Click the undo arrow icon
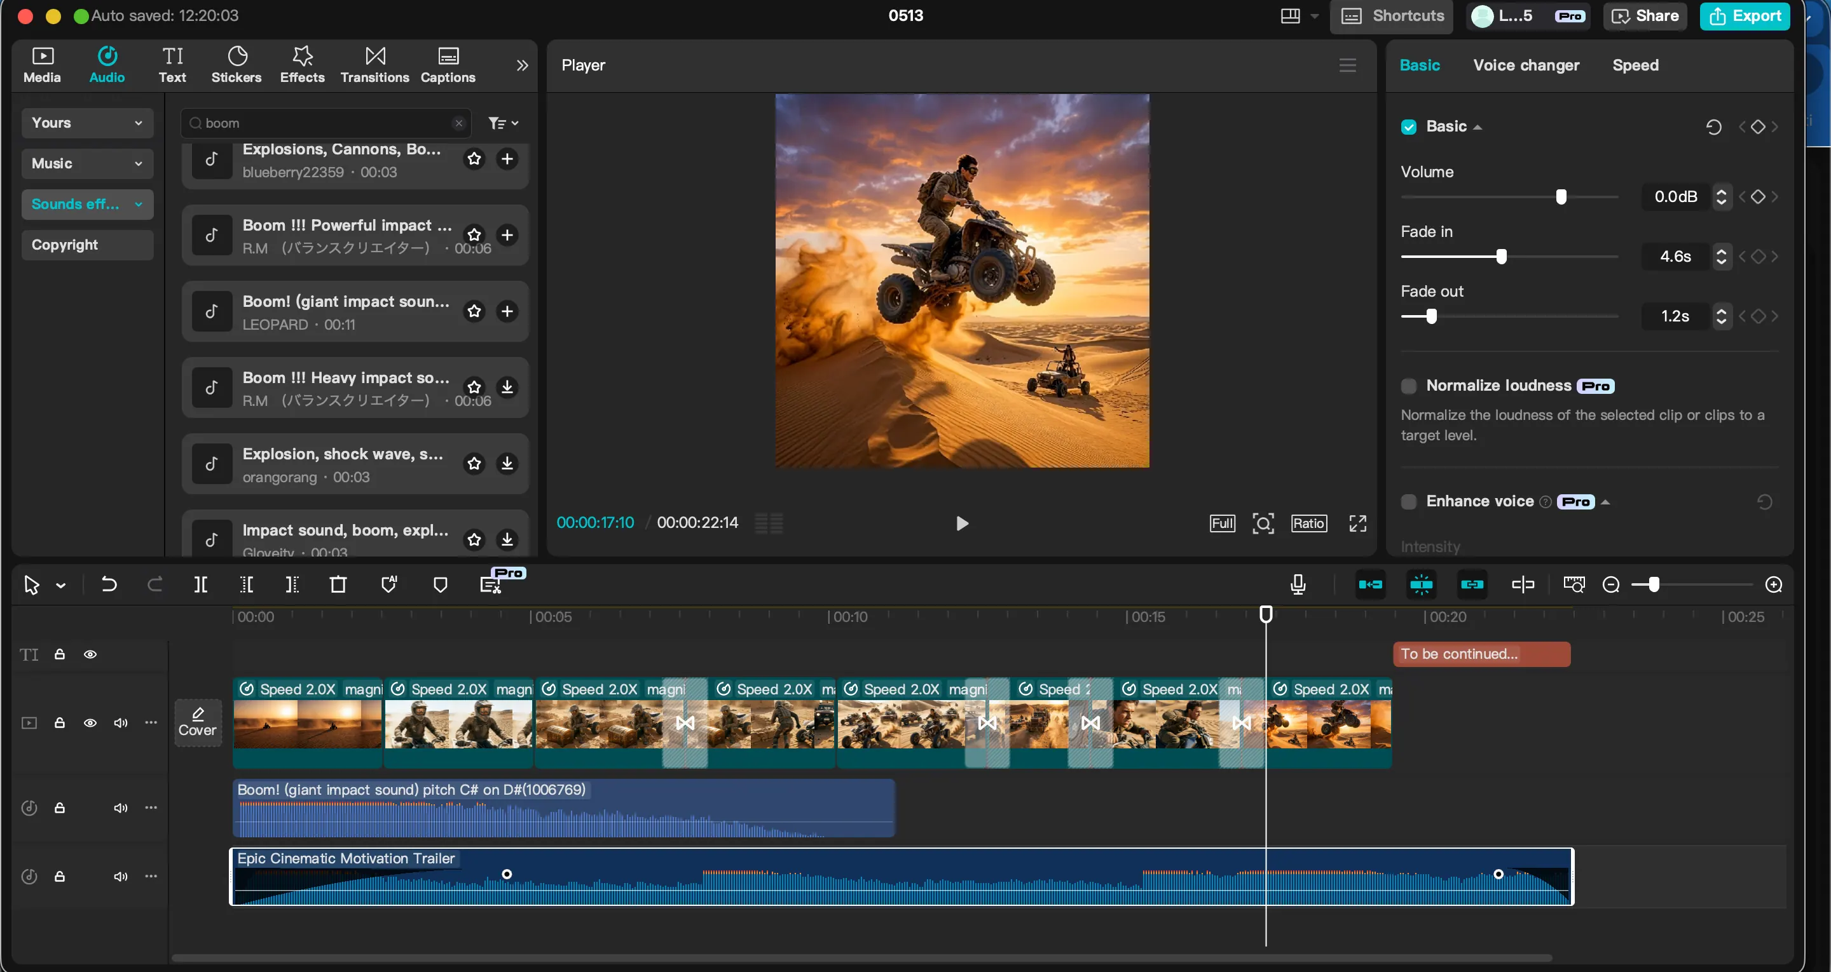 point(109,584)
